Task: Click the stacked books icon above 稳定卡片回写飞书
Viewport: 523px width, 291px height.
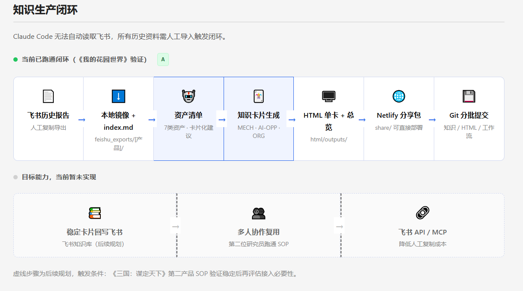Action: point(95,213)
